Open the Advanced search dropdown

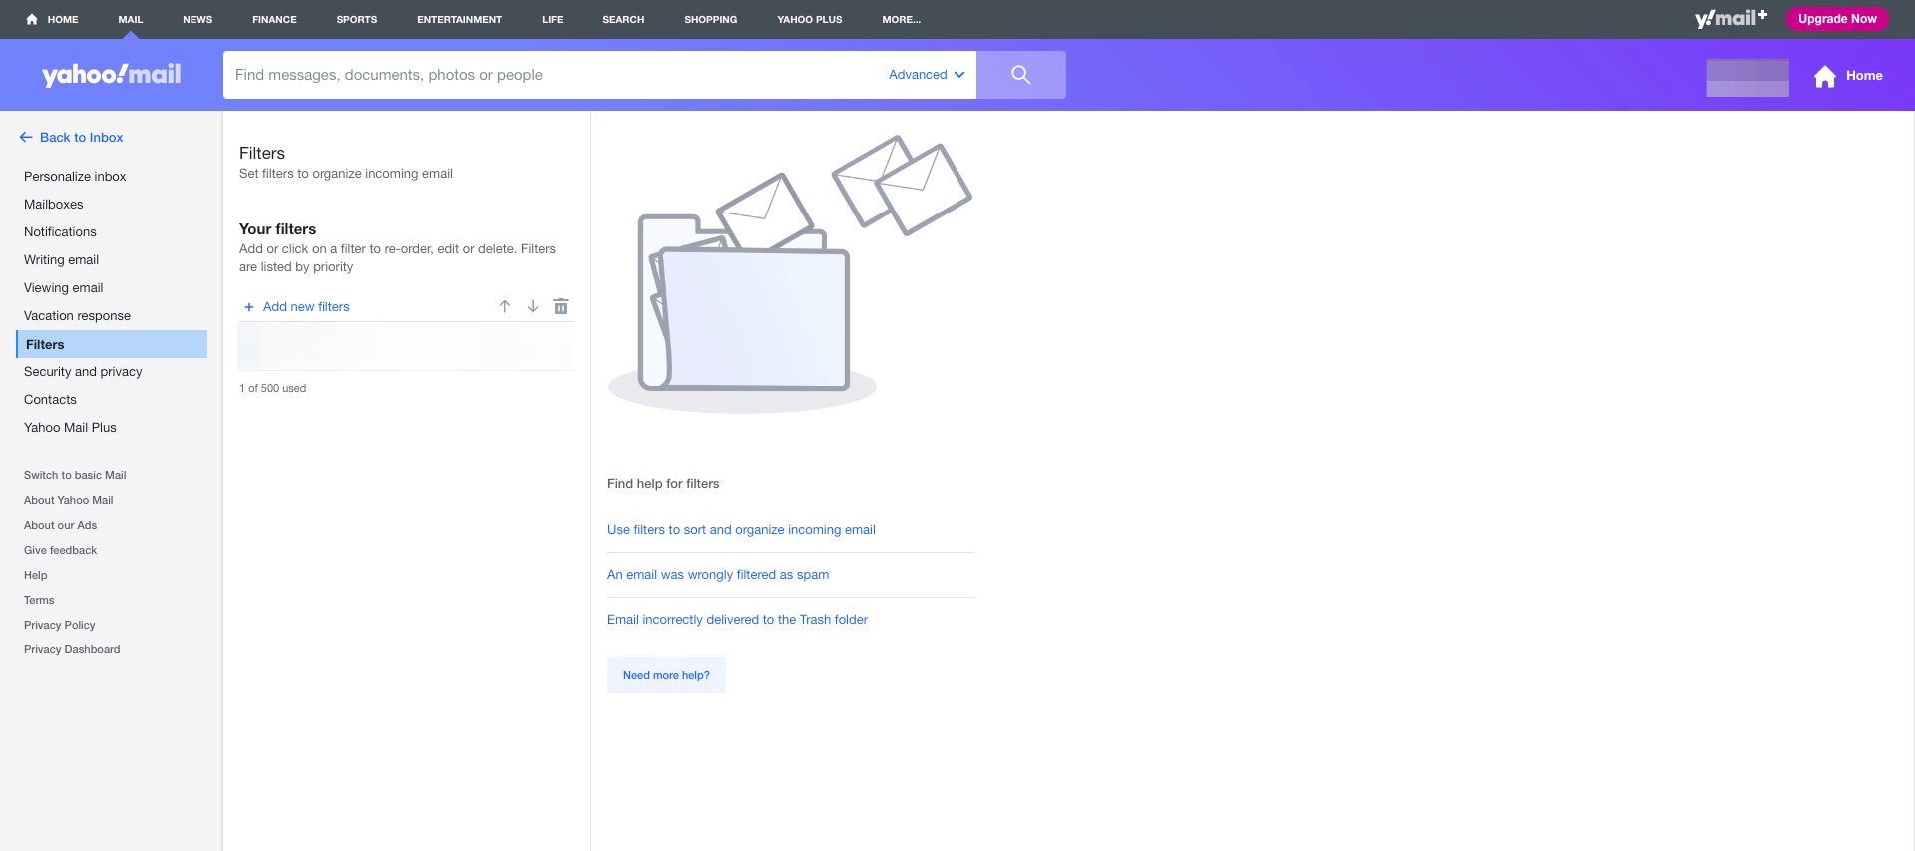927,75
